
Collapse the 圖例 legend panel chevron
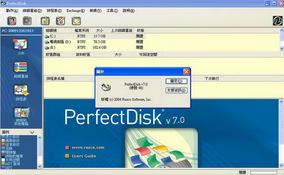[32, 132]
